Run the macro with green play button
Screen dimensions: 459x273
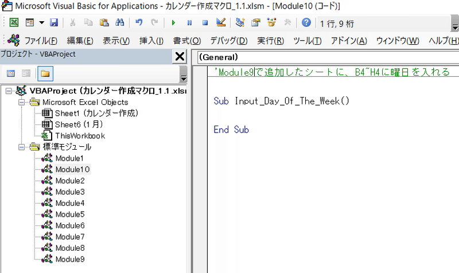coord(173,22)
